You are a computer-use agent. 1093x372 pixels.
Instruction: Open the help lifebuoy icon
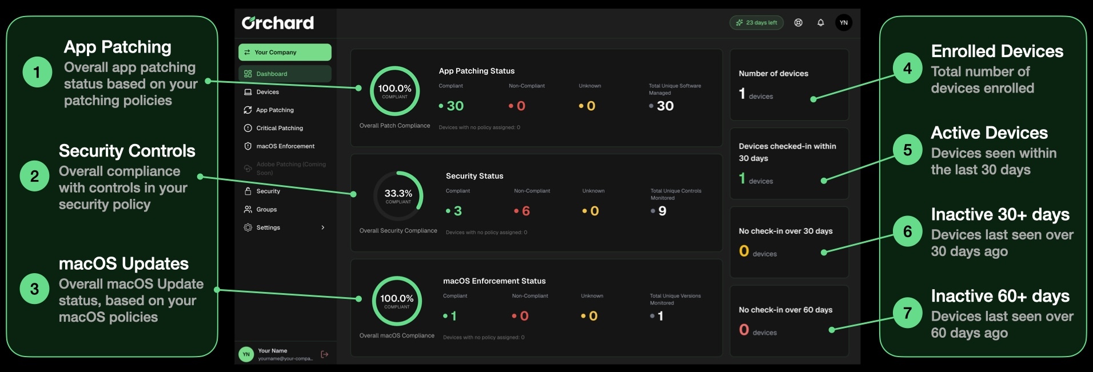coord(799,23)
